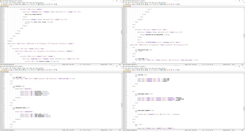This screenshot has height=131, width=245.
Task: Close project.html tab in the LAST NAME window
Action: (x=7, y=72)
